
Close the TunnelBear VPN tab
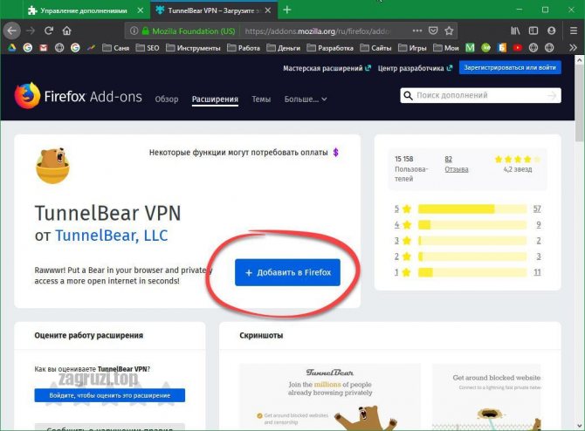268,10
